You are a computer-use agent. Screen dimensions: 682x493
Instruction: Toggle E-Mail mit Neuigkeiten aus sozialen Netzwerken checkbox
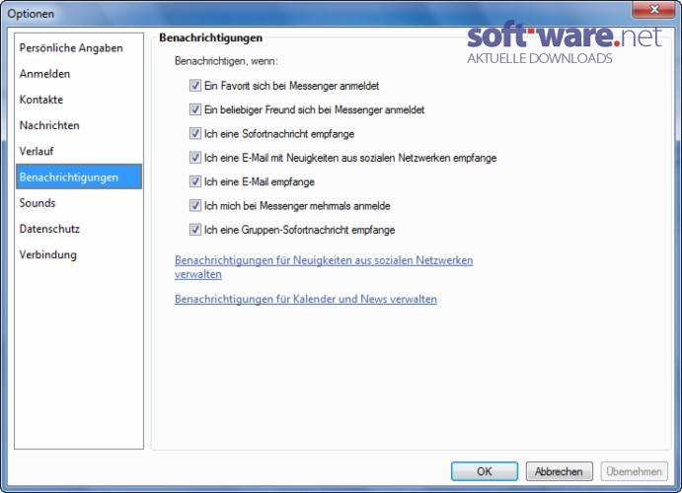[195, 157]
